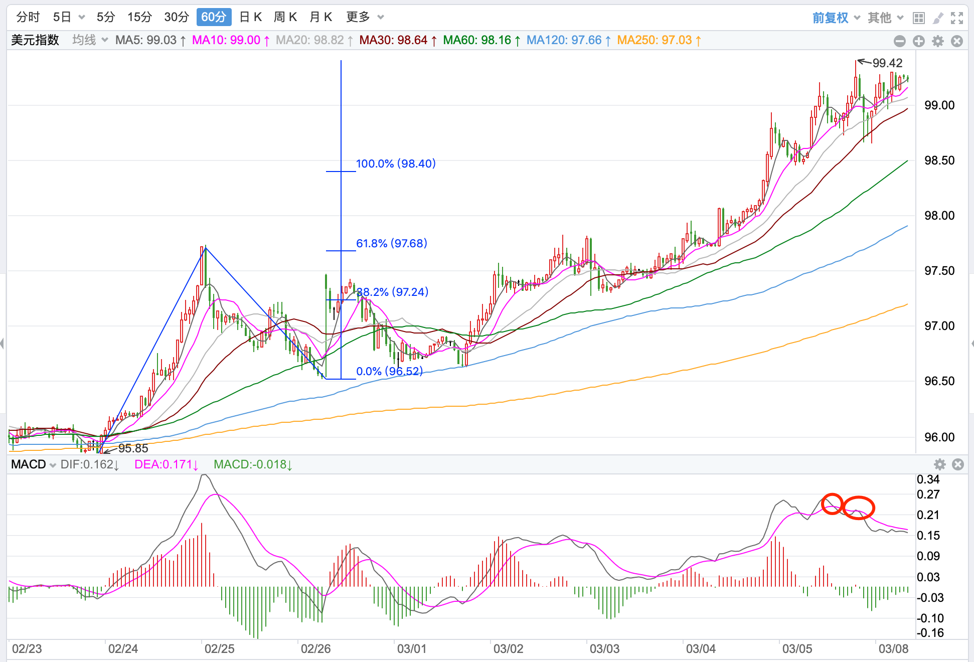Viewport: 974px width, 662px height.
Task: Open MACD indicator settings gear
Action: click(940, 464)
